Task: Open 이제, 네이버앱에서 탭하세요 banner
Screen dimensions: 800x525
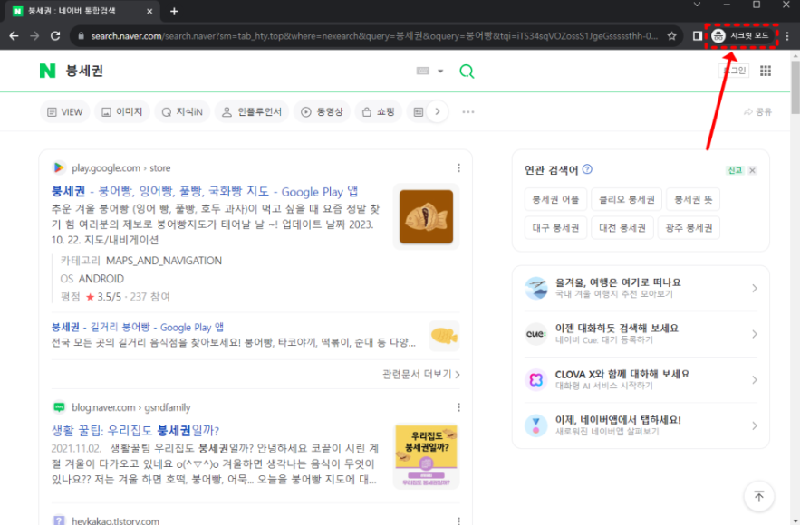Action: (x=641, y=425)
